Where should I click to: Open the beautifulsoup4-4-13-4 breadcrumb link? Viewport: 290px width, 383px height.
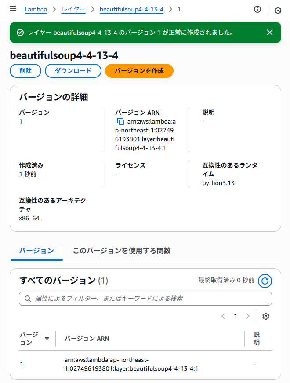(x=131, y=9)
